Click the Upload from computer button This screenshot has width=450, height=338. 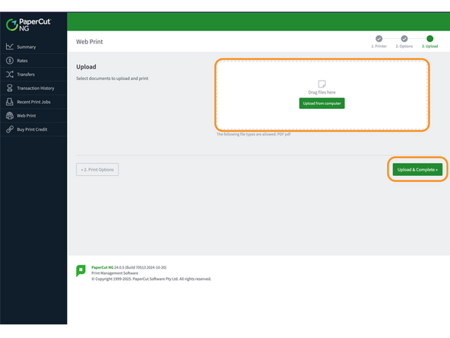322,104
